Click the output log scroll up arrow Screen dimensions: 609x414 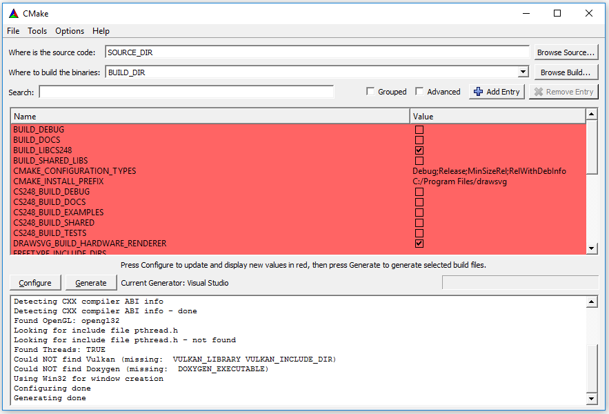[592, 302]
